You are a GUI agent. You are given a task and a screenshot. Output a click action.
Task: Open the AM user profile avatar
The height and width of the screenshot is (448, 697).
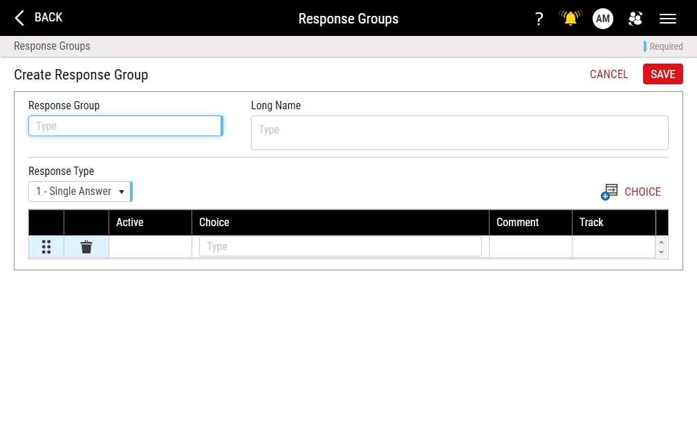coord(603,19)
